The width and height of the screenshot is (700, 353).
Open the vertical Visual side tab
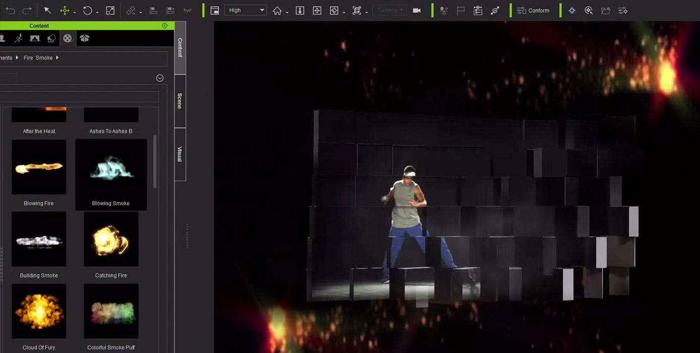[x=180, y=154]
